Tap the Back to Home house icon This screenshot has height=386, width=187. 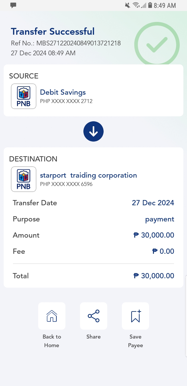click(52, 316)
